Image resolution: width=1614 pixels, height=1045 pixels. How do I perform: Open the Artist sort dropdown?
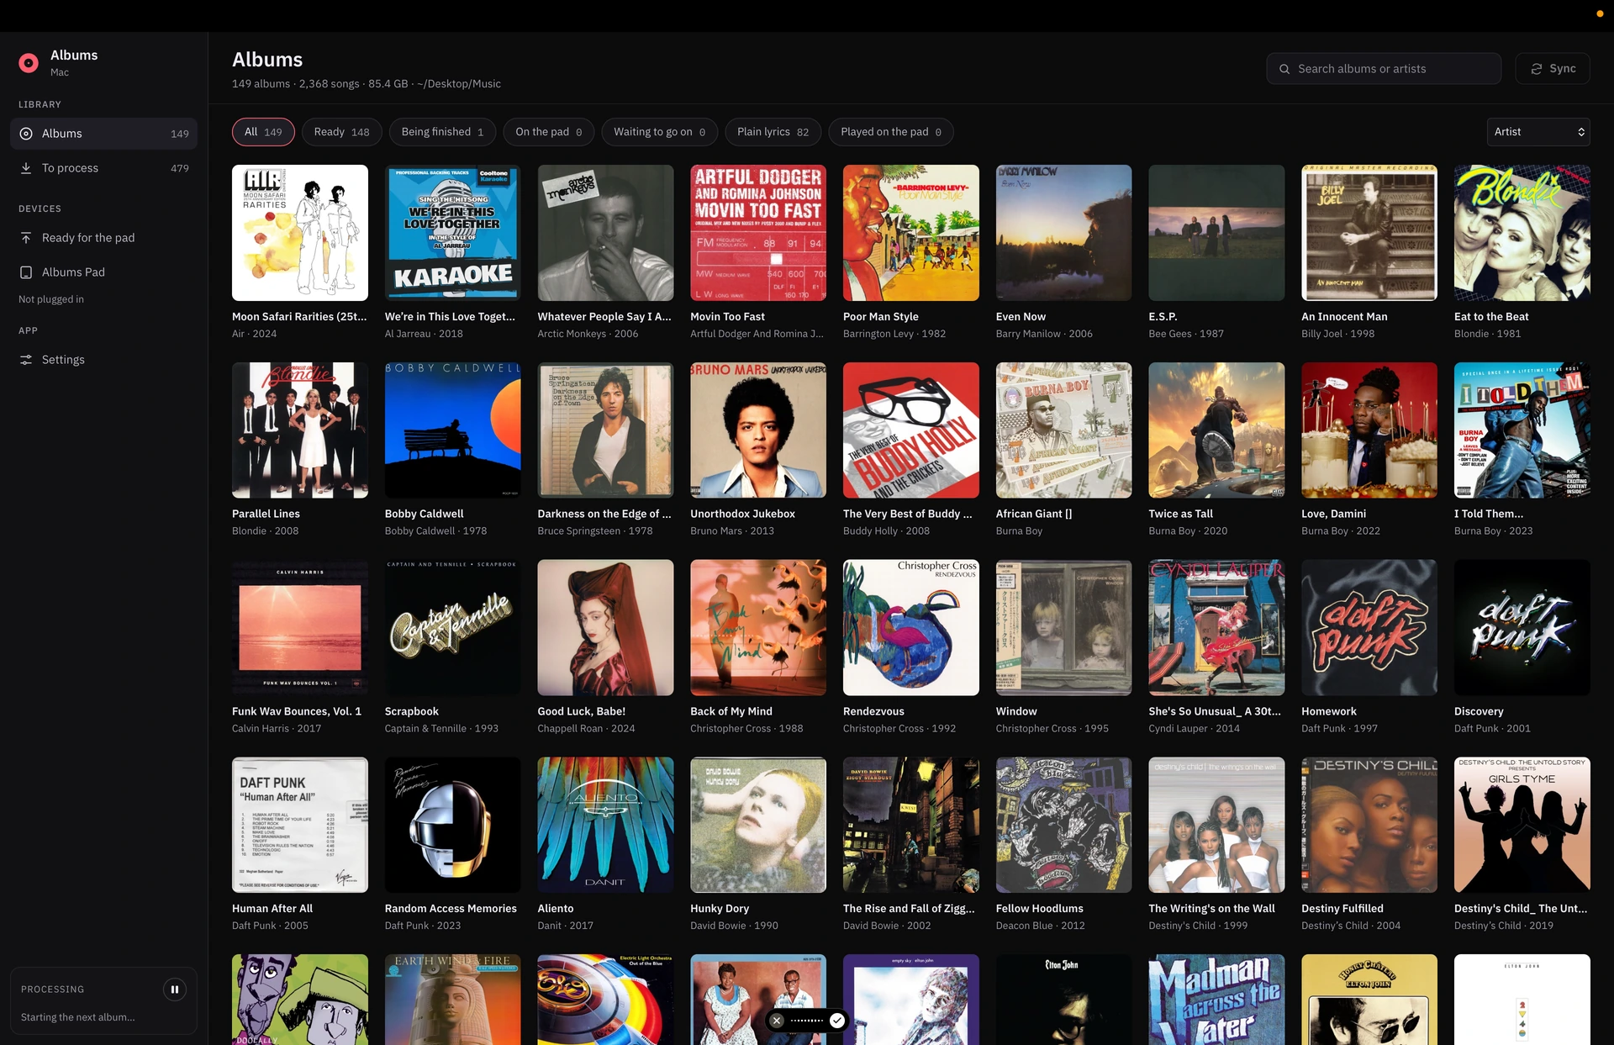pos(1538,132)
